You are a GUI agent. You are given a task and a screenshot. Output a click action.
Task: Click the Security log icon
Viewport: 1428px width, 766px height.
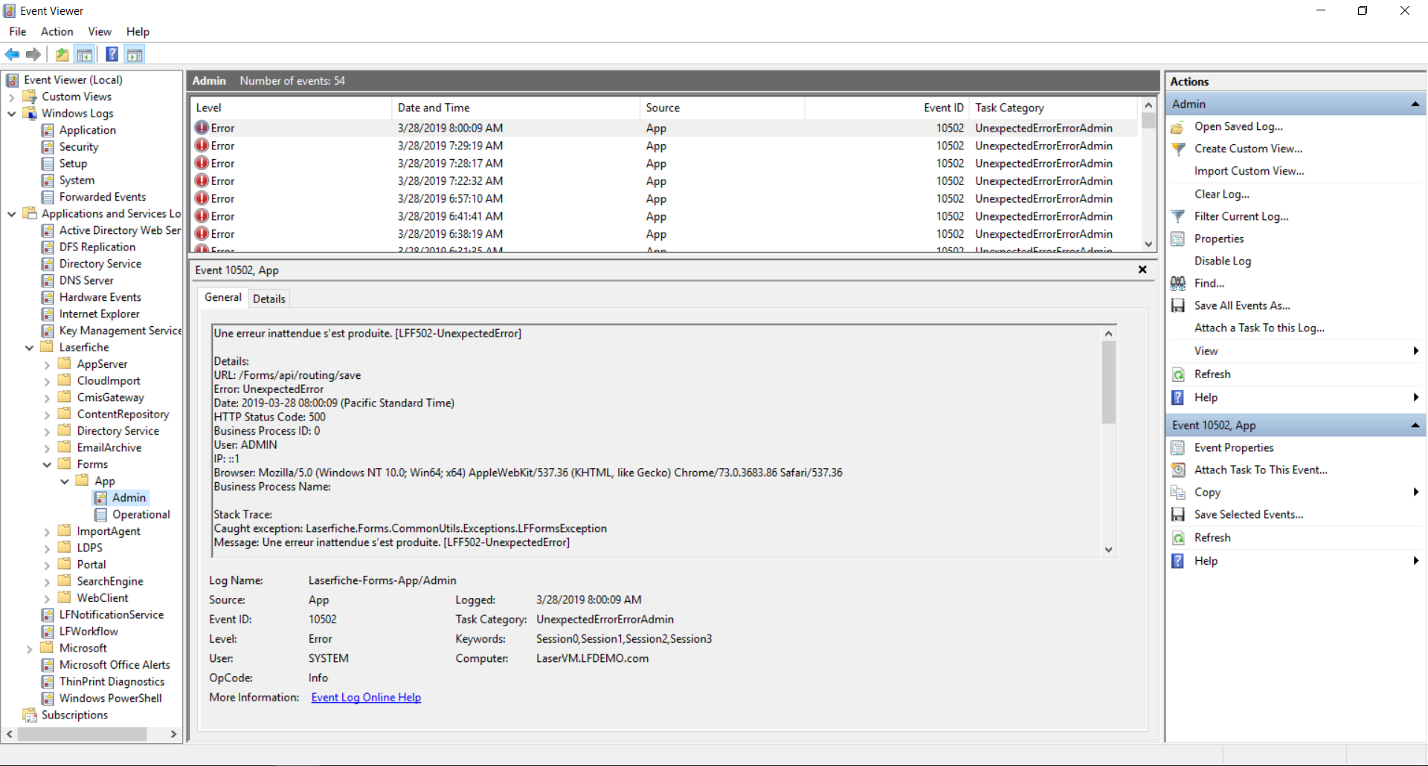[x=48, y=147]
